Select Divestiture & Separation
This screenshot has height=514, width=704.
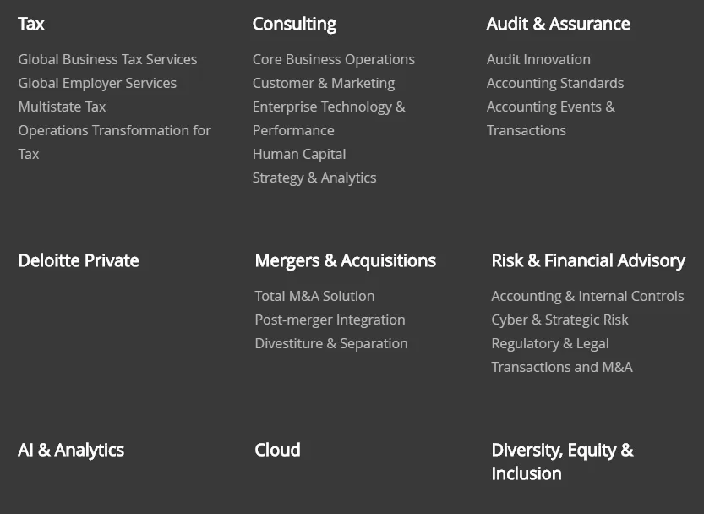tap(331, 344)
